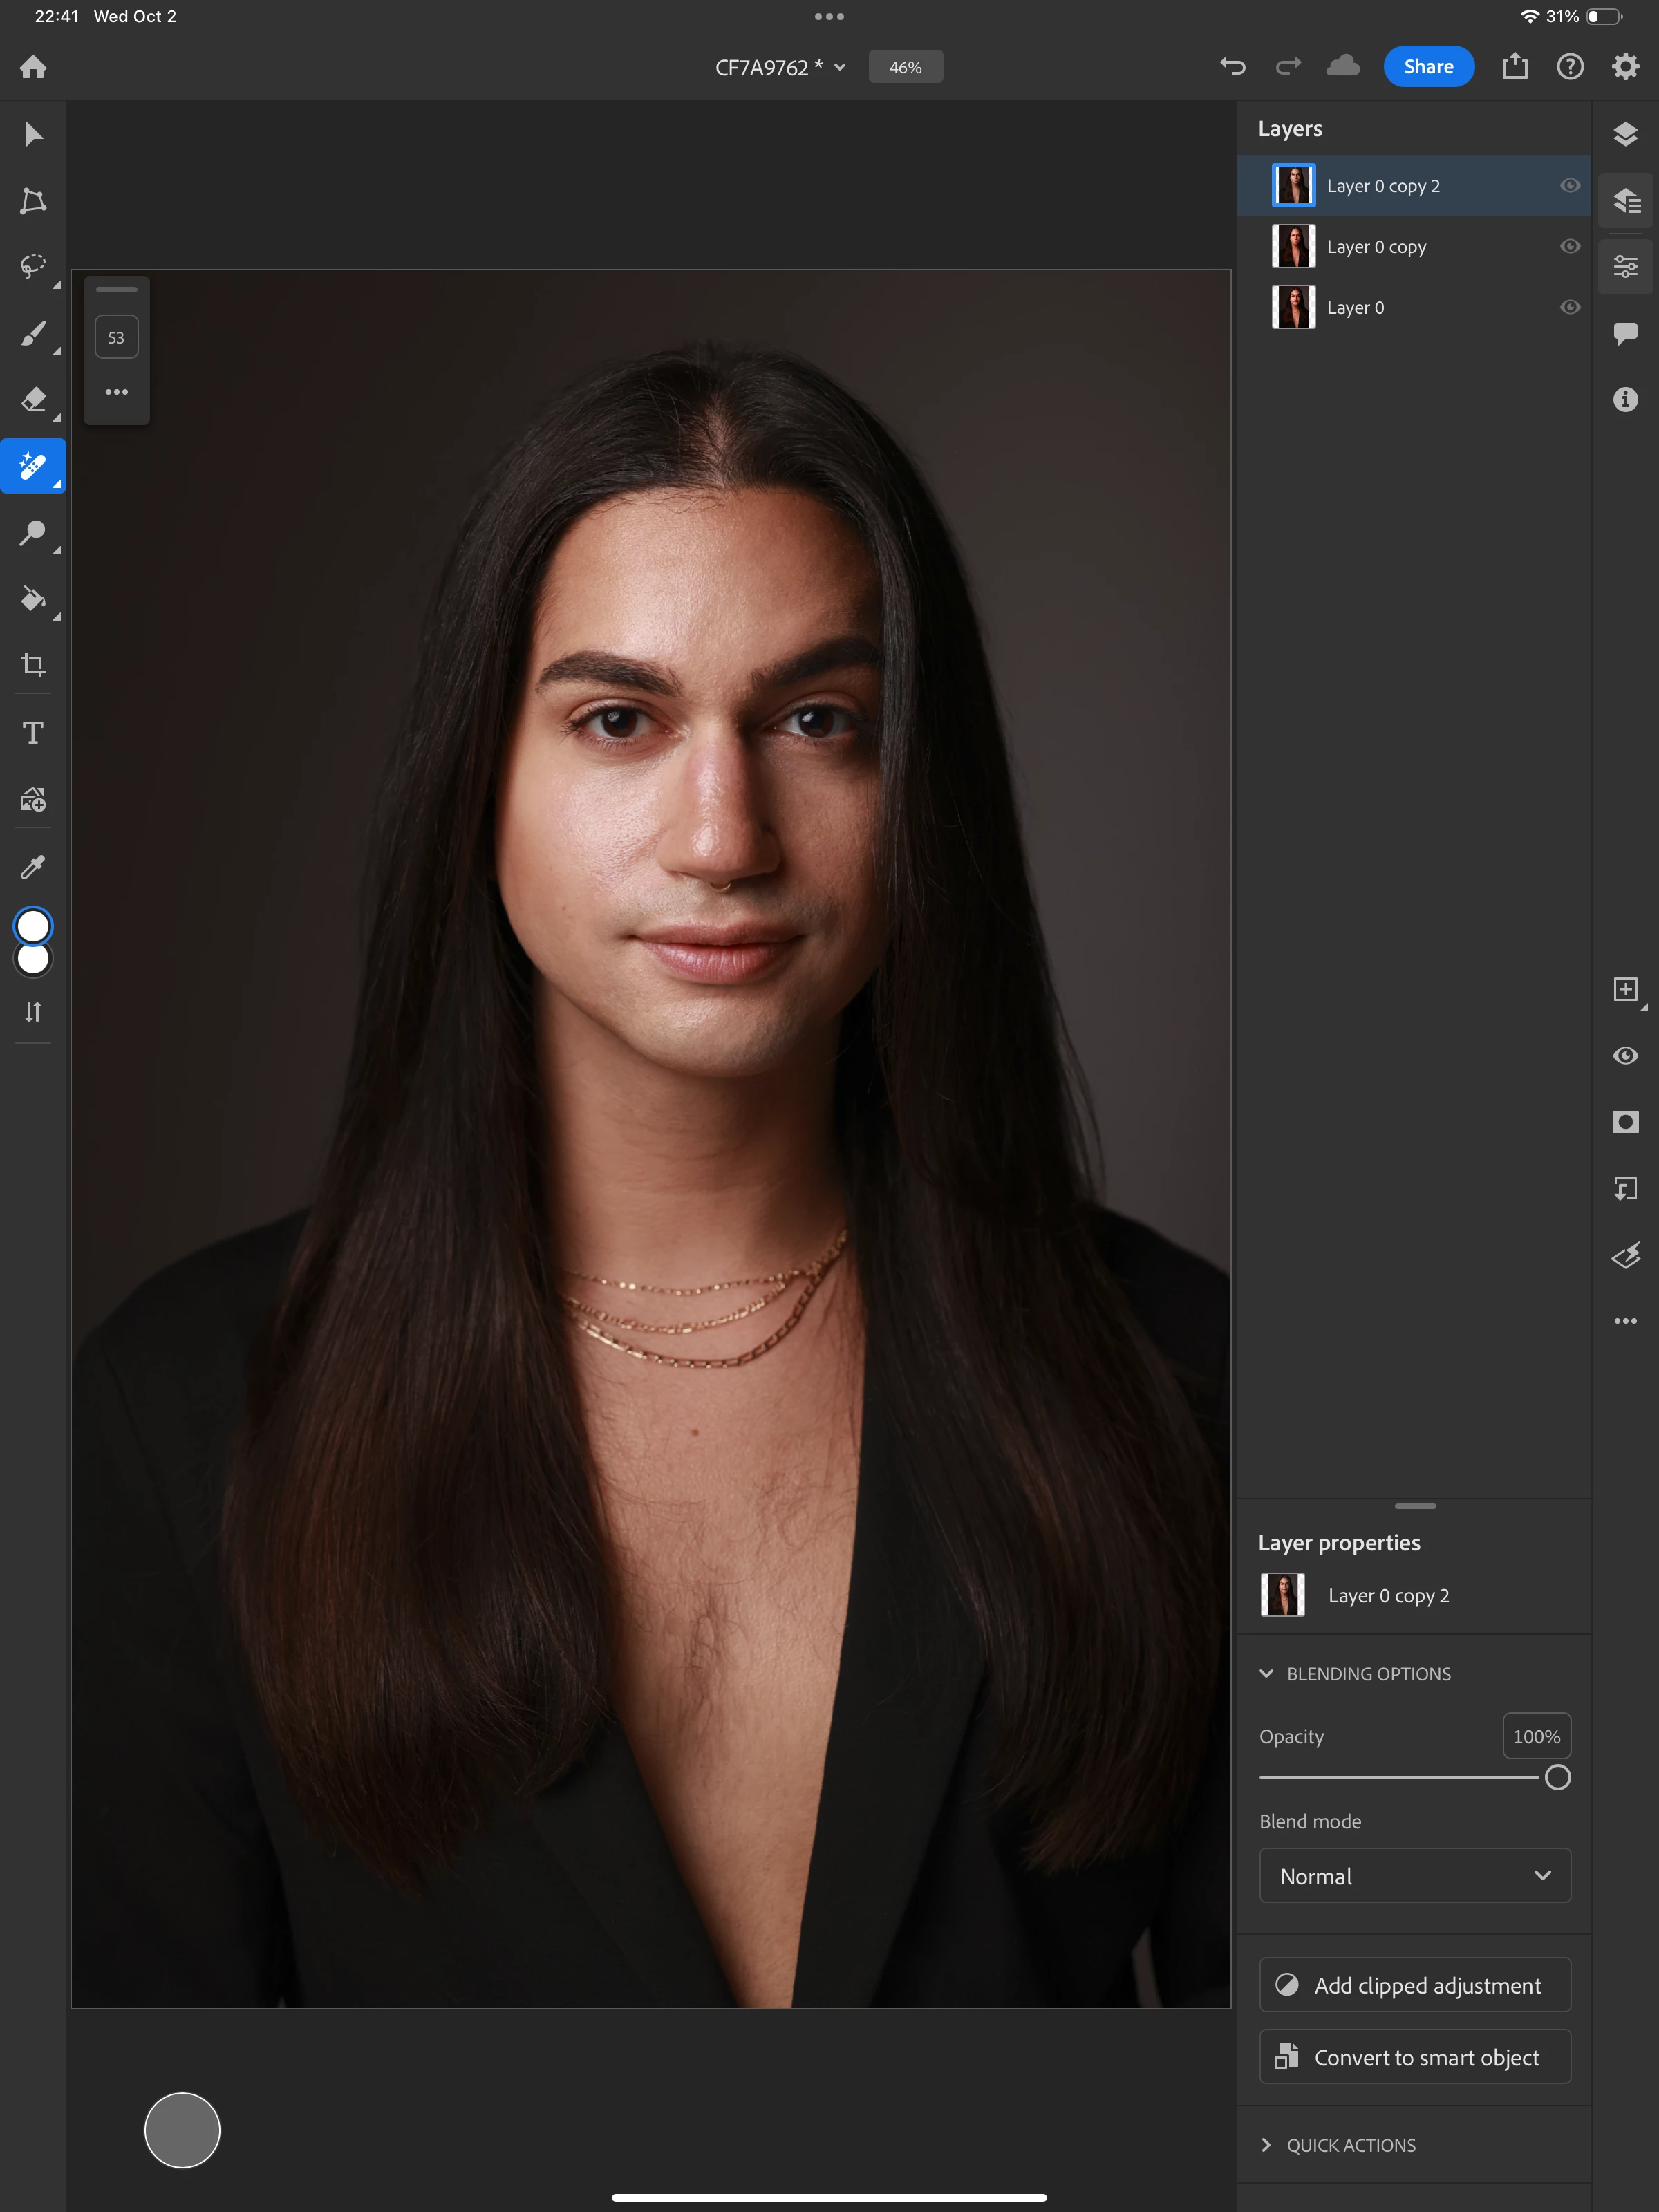
Task: Select the Paint Bucket fill tool
Action: point(33,599)
